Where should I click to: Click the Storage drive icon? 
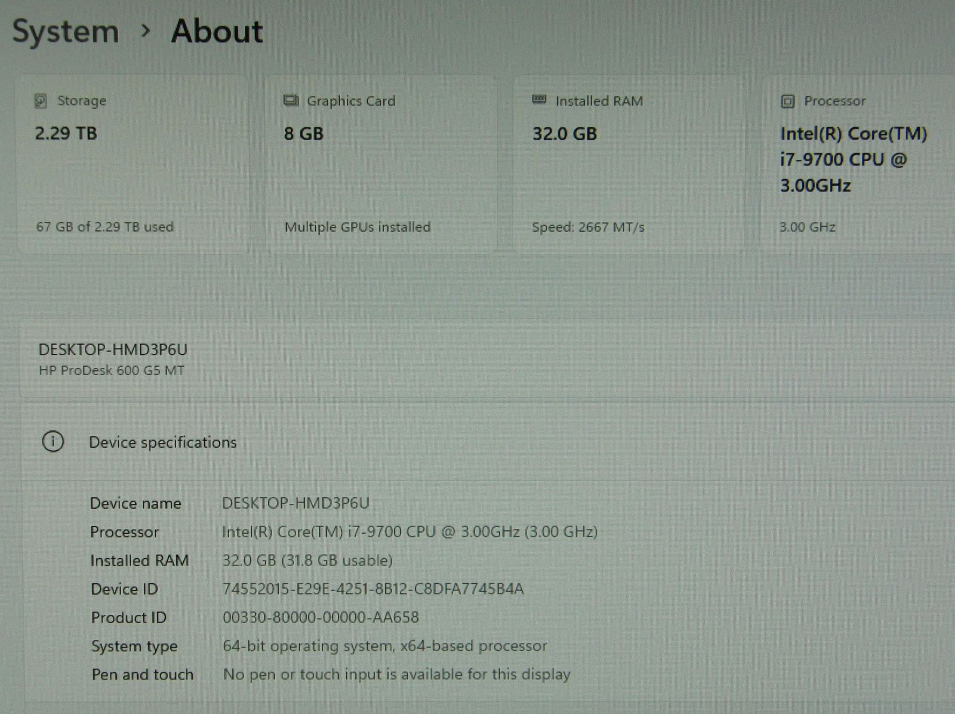click(41, 101)
